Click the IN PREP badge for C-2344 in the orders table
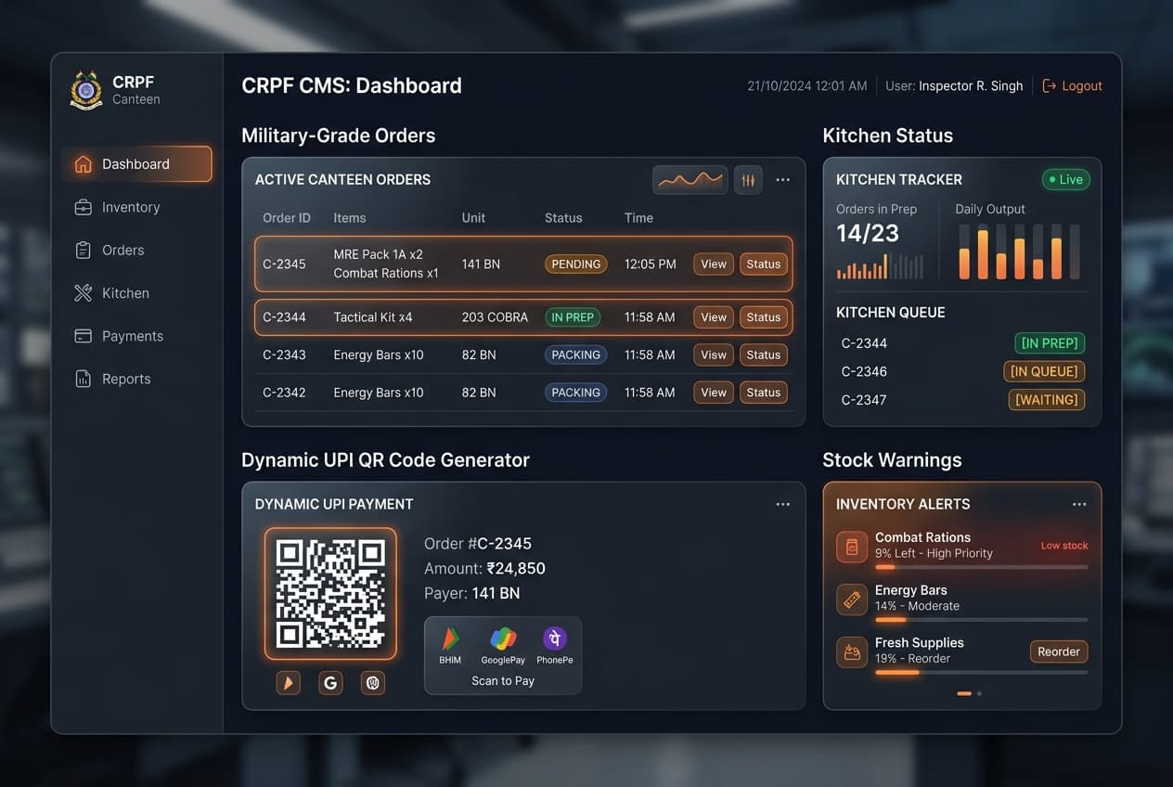 [x=573, y=317]
